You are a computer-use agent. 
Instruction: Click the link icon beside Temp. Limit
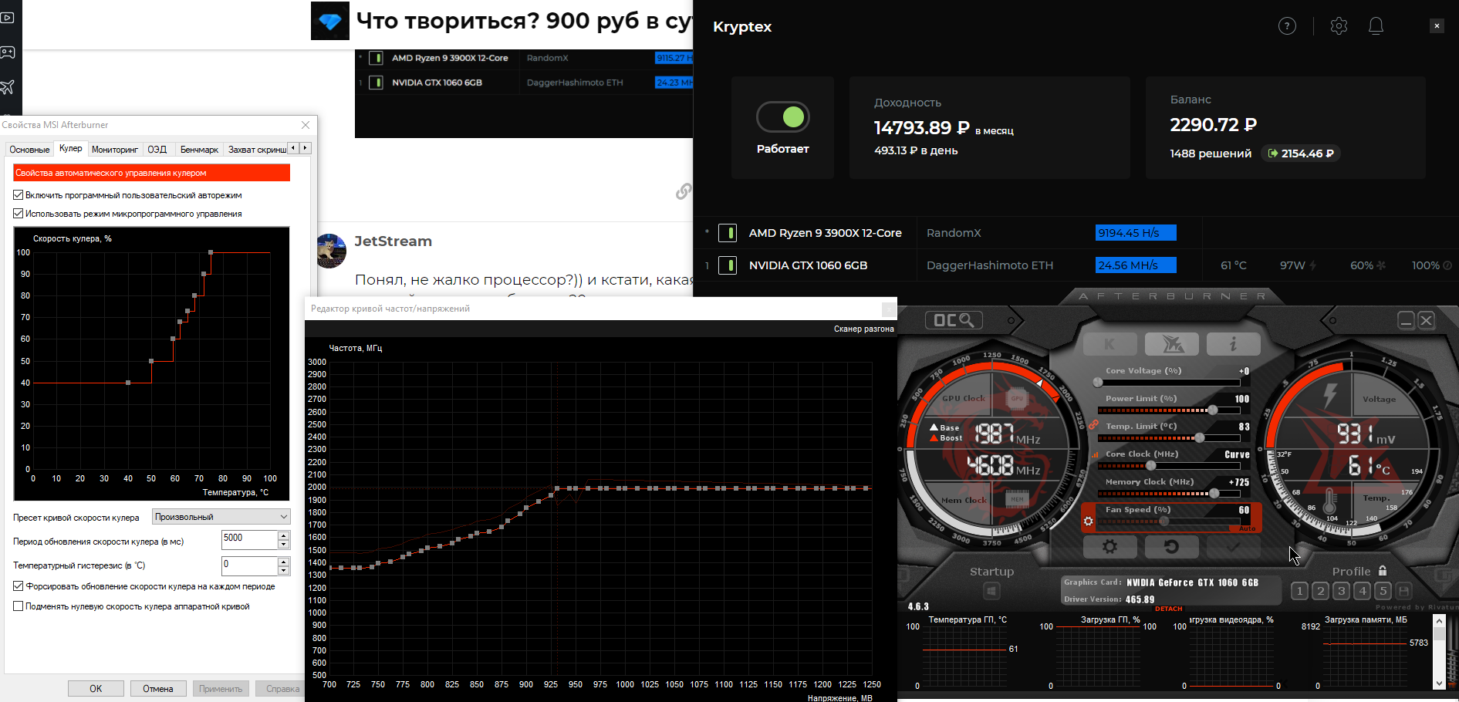tap(1093, 425)
